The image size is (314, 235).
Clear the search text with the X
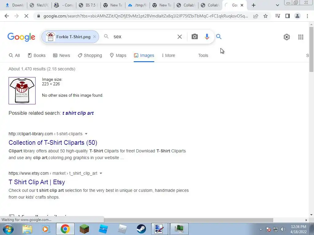click(x=180, y=37)
